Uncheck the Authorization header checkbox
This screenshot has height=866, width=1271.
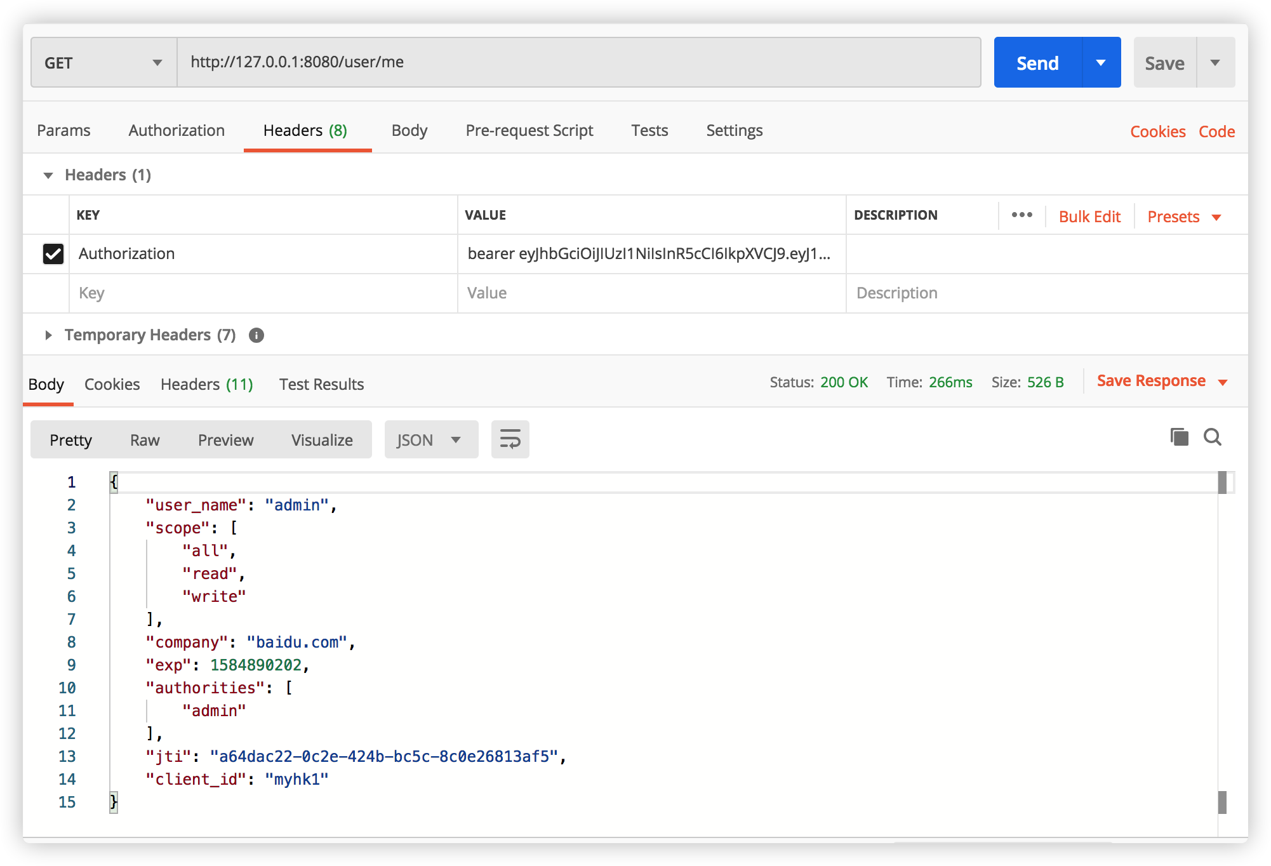click(53, 254)
